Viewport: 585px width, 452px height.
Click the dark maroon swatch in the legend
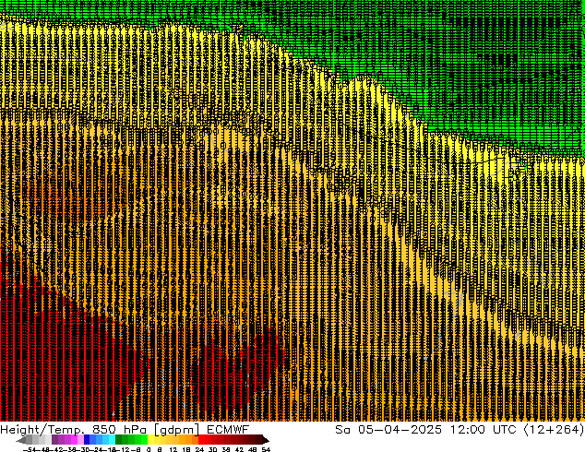pyautogui.click(x=251, y=440)
